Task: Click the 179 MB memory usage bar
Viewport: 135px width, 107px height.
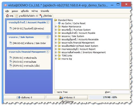Action: point(110,97)
